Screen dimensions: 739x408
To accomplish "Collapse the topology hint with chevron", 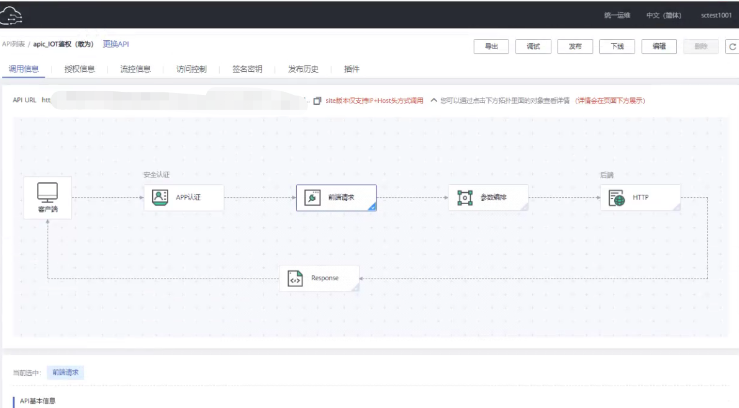I will tap(433, 100).
